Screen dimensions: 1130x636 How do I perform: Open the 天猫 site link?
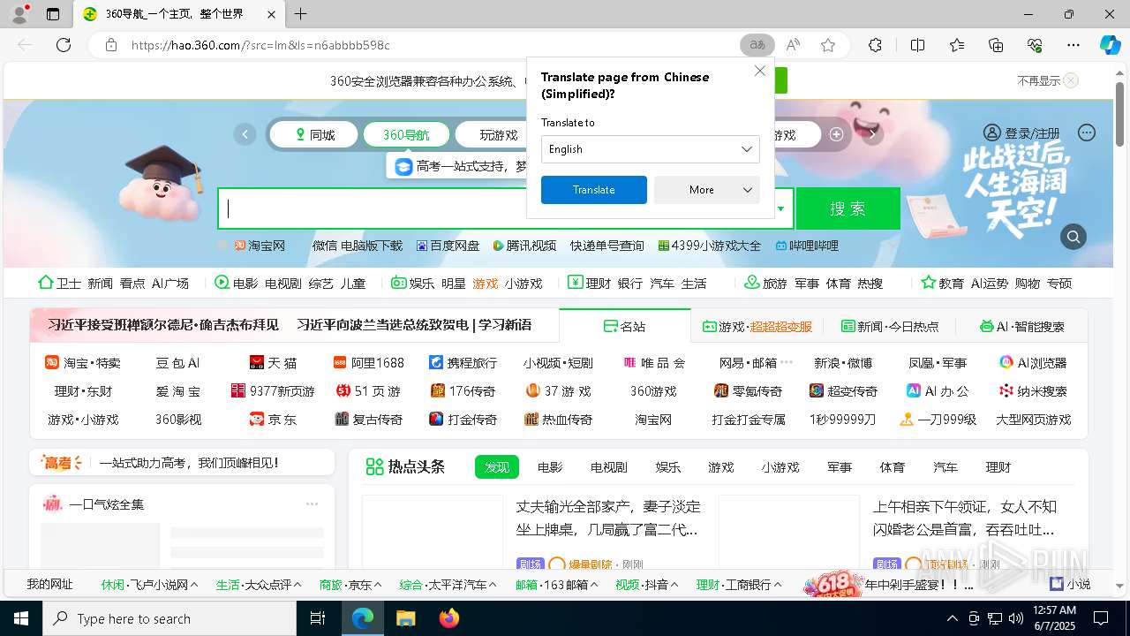(x=274, y=363)
